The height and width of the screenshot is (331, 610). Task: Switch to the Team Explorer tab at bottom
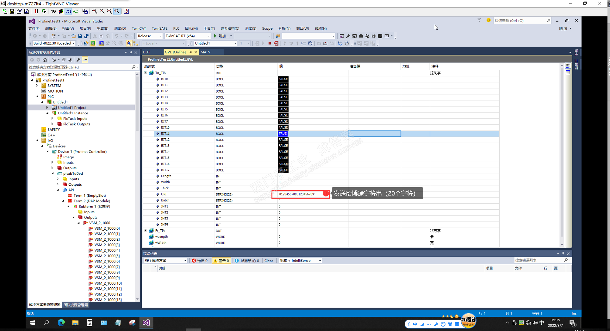[76, 305]
